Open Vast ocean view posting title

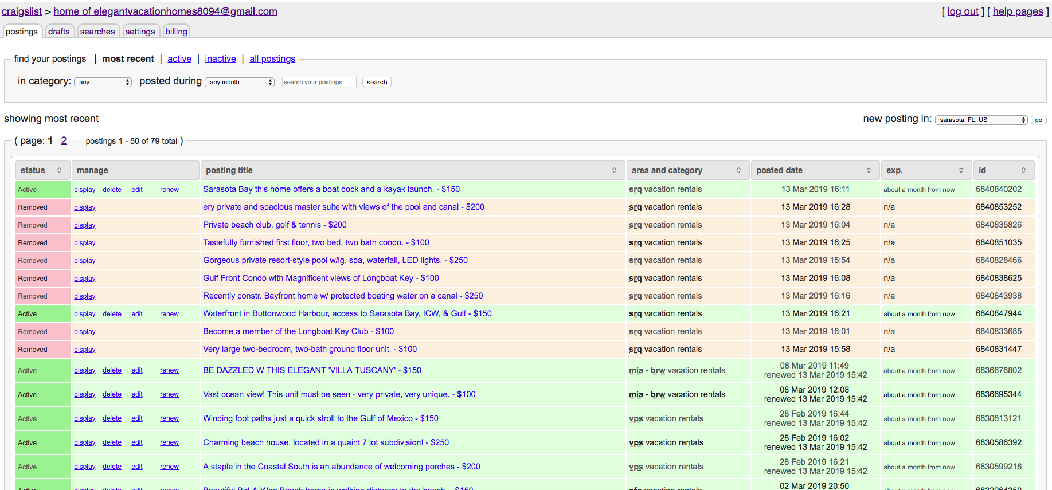[x=339, y=394]
